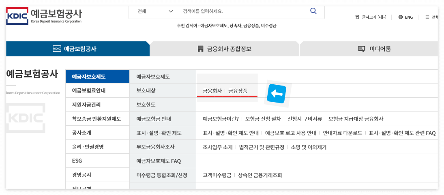Click recommended keyword 금융상품 below search
444x195 pixels.
[251, 26]
